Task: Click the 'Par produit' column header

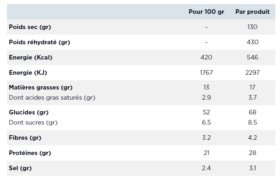Action: (x=252, y=12)
